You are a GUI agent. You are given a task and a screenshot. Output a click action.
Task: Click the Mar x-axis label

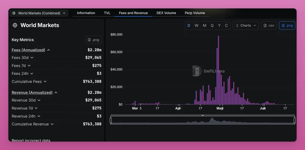click(x=135, y=108)
